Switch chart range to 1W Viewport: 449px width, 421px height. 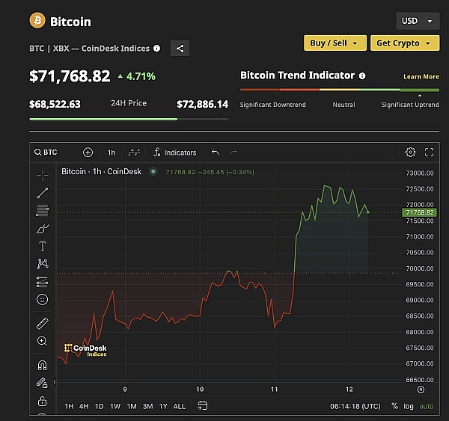coord(115,406)
